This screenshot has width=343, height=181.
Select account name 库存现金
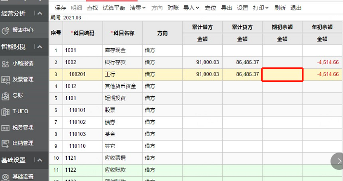pyautogui.click(x=115, y=51)
